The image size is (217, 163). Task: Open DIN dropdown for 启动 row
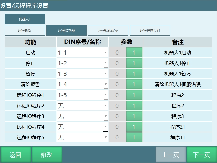[x=105, y=53]
